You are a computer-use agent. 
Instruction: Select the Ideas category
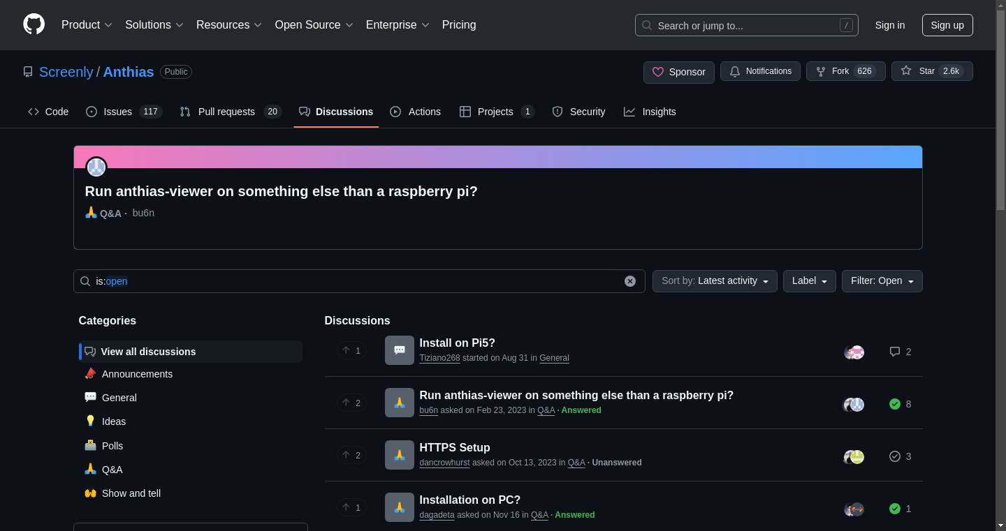point(191,421)
